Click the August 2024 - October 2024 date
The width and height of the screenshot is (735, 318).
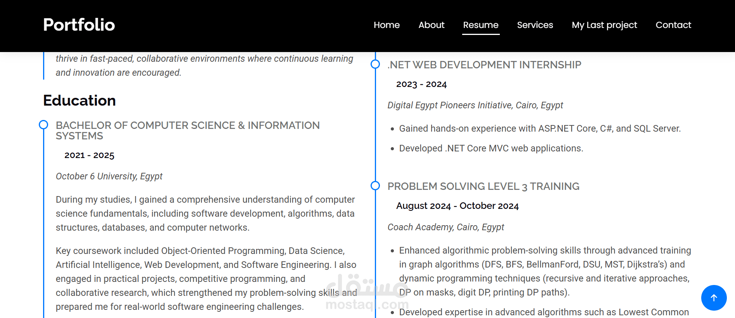[457, 206]
